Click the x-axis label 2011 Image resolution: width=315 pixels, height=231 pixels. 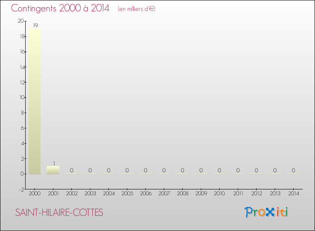click(238, 194)
